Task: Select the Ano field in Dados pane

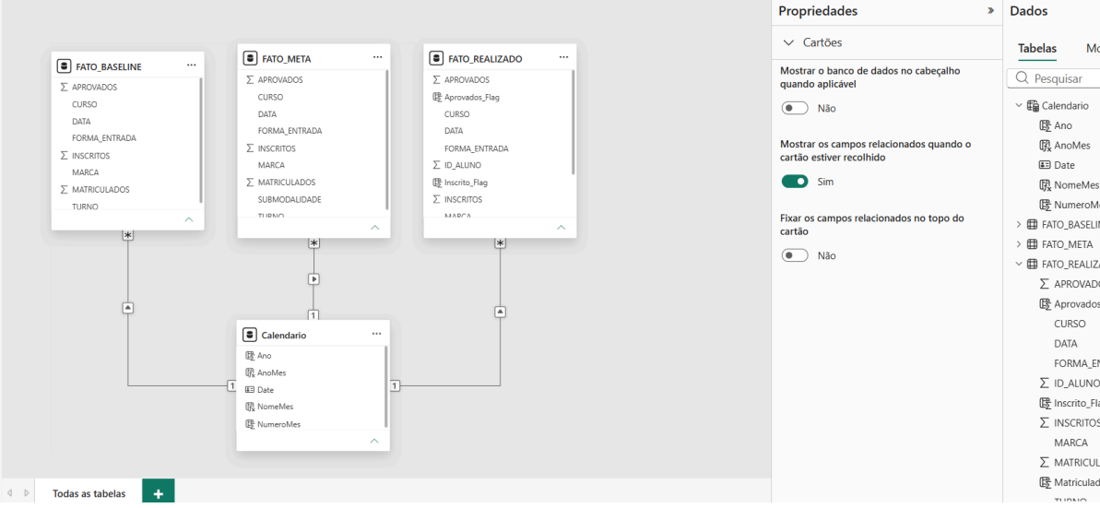Action: (x=1063, y=125)
